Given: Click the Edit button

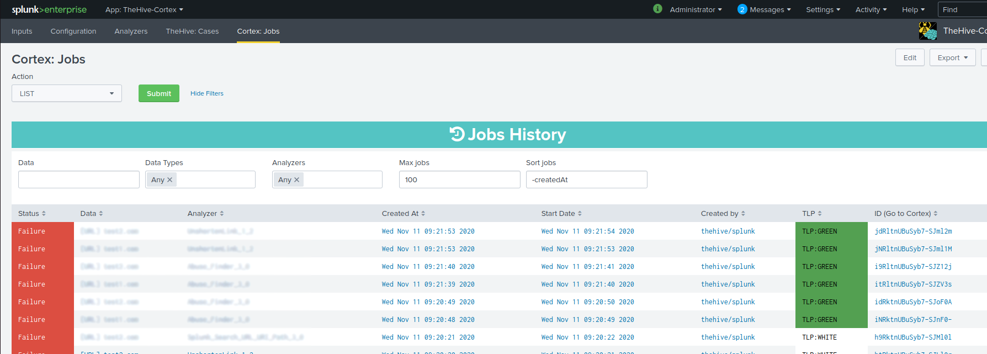Looking at the screenshot, I should pyautogui.click(x=910, y=57).
